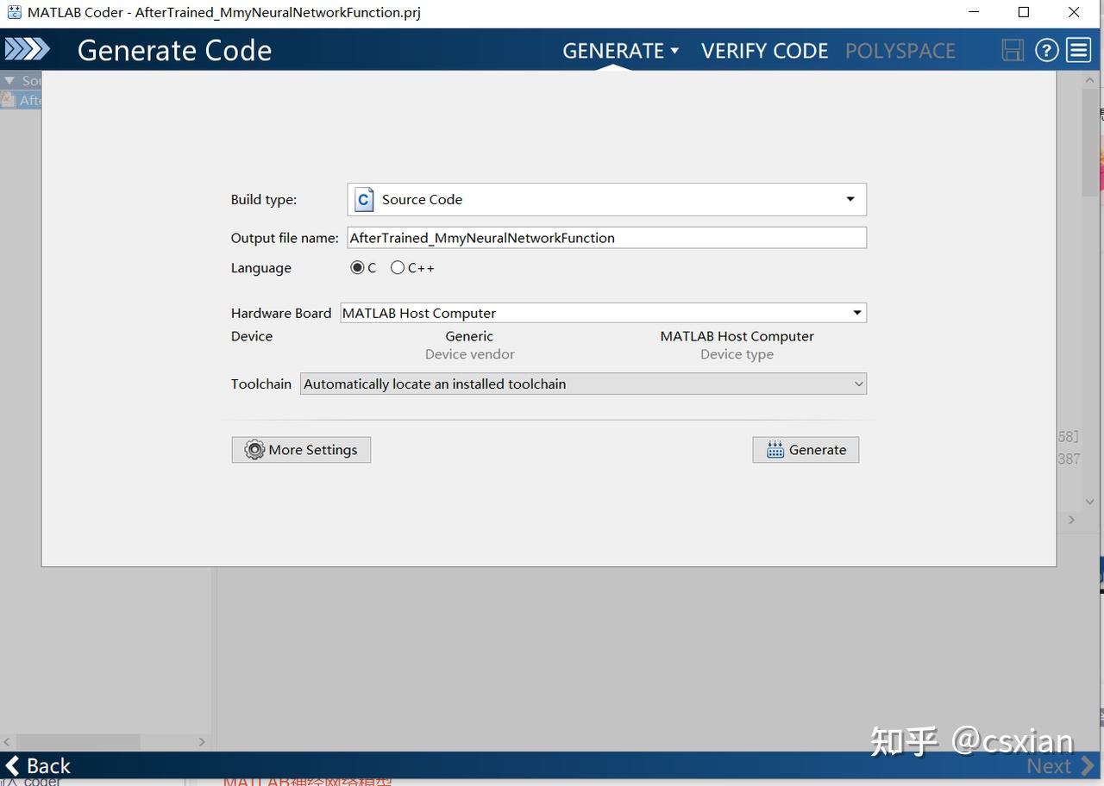Image resolution: width=1104 pixels, height=786 pixels.
Task: Click the "Generic" device vendor value
Action: click(x=469, y=336)
